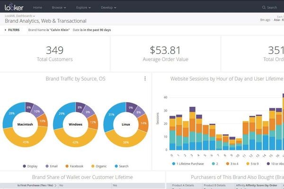
Task: Click the Windows donut chart center
Action: point(75,124)
